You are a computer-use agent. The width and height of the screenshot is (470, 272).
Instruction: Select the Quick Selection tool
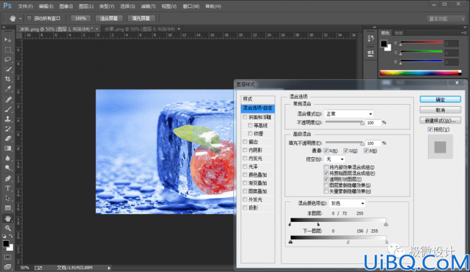8,69
